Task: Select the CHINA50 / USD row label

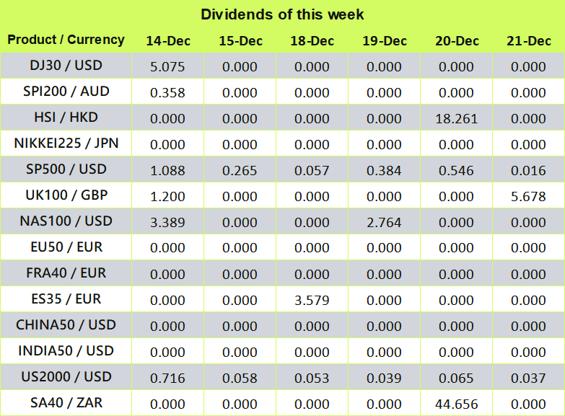Action: click(x=66, y=325)
